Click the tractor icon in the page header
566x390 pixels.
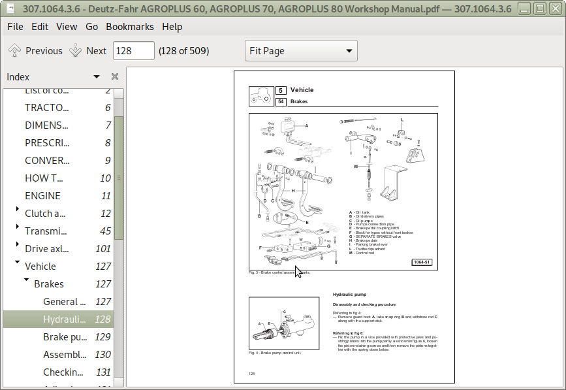(261, 97)
